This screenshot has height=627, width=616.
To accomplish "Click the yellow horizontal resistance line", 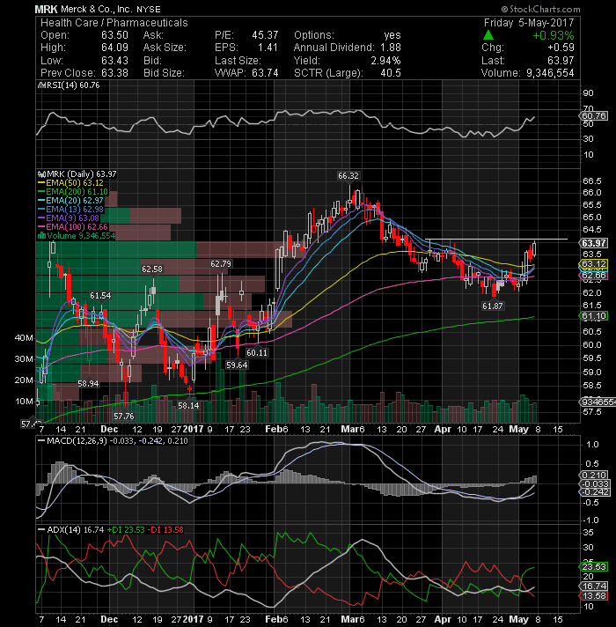I will pos(496,240).
